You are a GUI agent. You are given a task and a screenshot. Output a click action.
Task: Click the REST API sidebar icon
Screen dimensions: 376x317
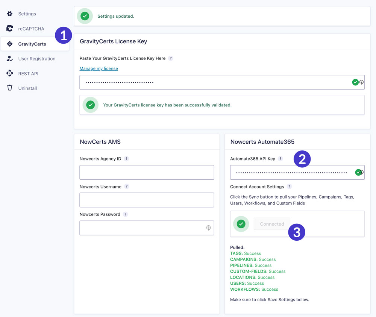10,73
